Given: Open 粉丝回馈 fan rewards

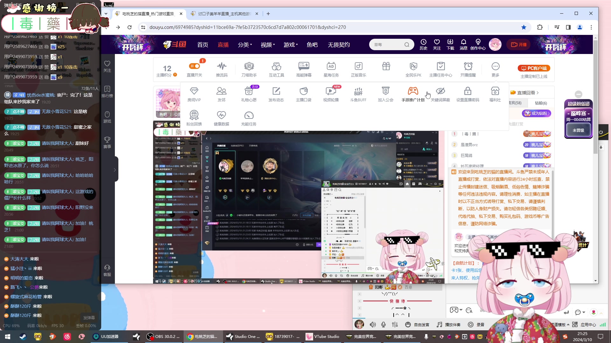Looking at the screenshot, I should (194, 118).
